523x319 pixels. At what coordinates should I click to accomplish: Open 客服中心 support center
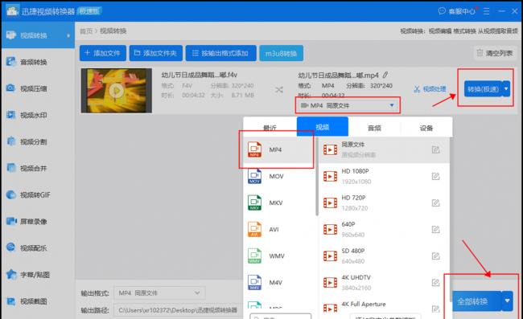tap(457, 11)
